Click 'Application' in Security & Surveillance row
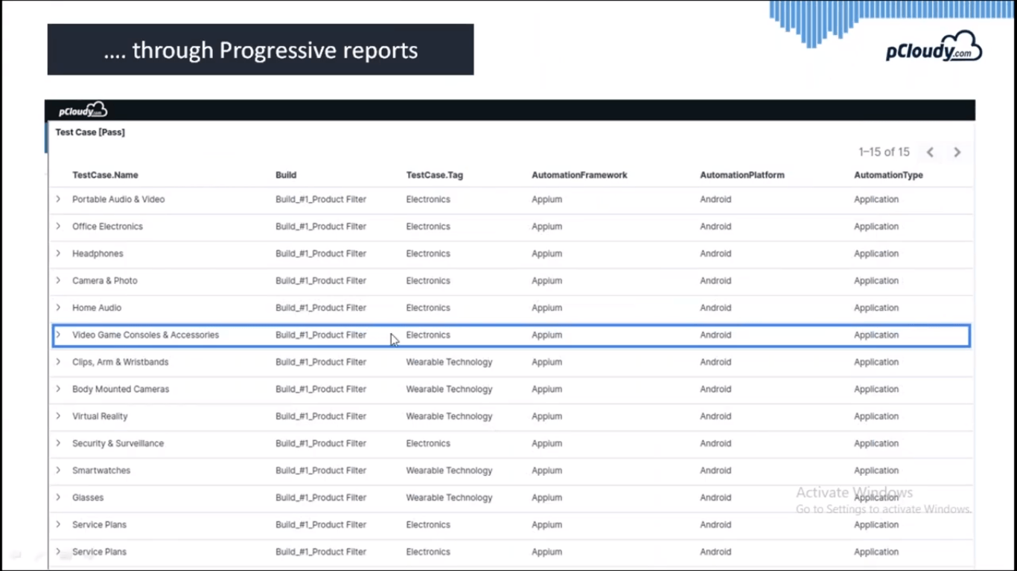The height and width of the screenshot is (571, 1017). 876,443
